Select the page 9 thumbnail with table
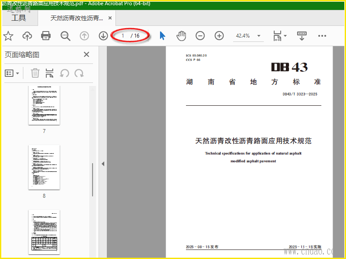The width and height of the screenshot is (346, 259). 44,232
